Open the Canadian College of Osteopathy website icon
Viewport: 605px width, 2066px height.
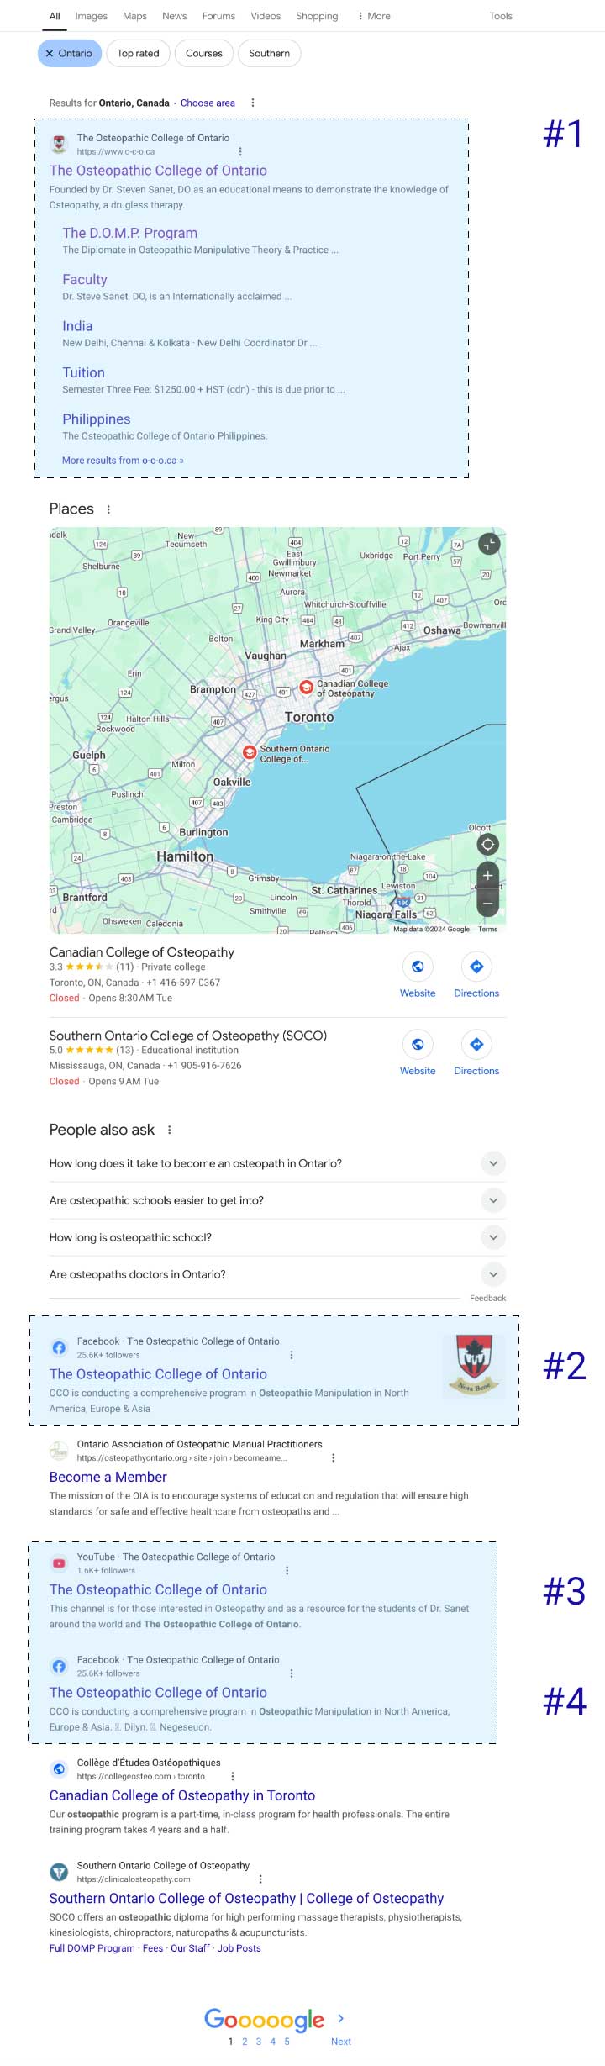point(418,967)
